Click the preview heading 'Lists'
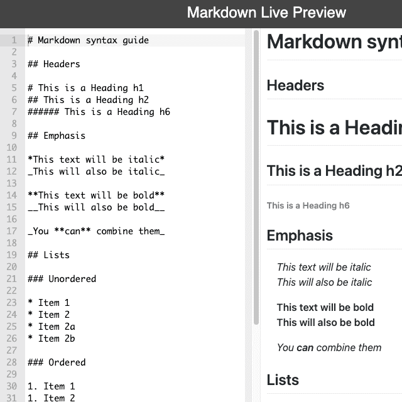This screenshot has width=402, height=402. coord(283,379)
